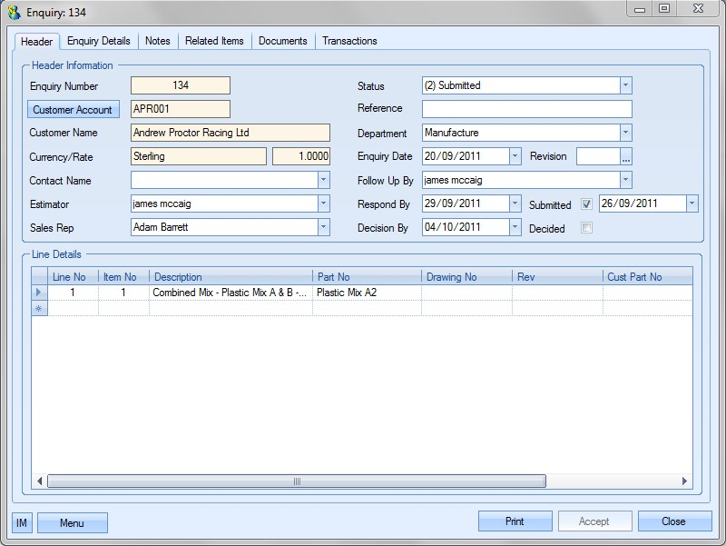Switch to the Enquiry Details tab
The width and height of the screenshot is (726, 546).
pos(99,41)
